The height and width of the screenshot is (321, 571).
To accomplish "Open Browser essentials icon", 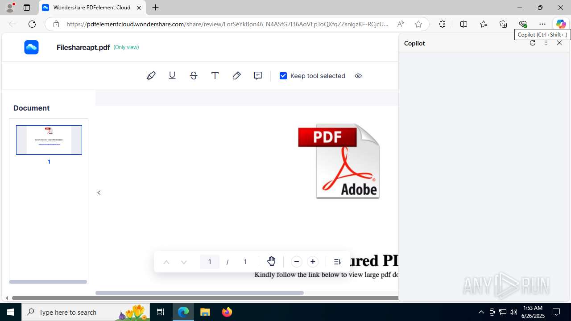I will (523, 24).
